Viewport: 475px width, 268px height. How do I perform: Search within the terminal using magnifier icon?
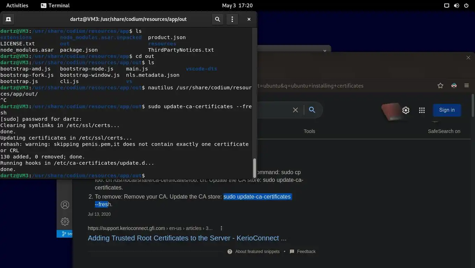[x=217, y=19]
